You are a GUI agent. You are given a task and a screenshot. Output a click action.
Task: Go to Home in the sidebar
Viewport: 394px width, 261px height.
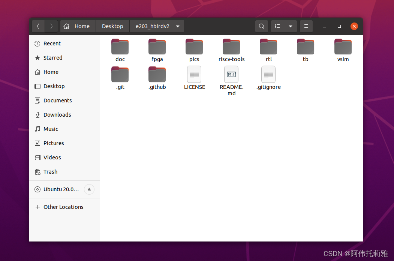64,72
